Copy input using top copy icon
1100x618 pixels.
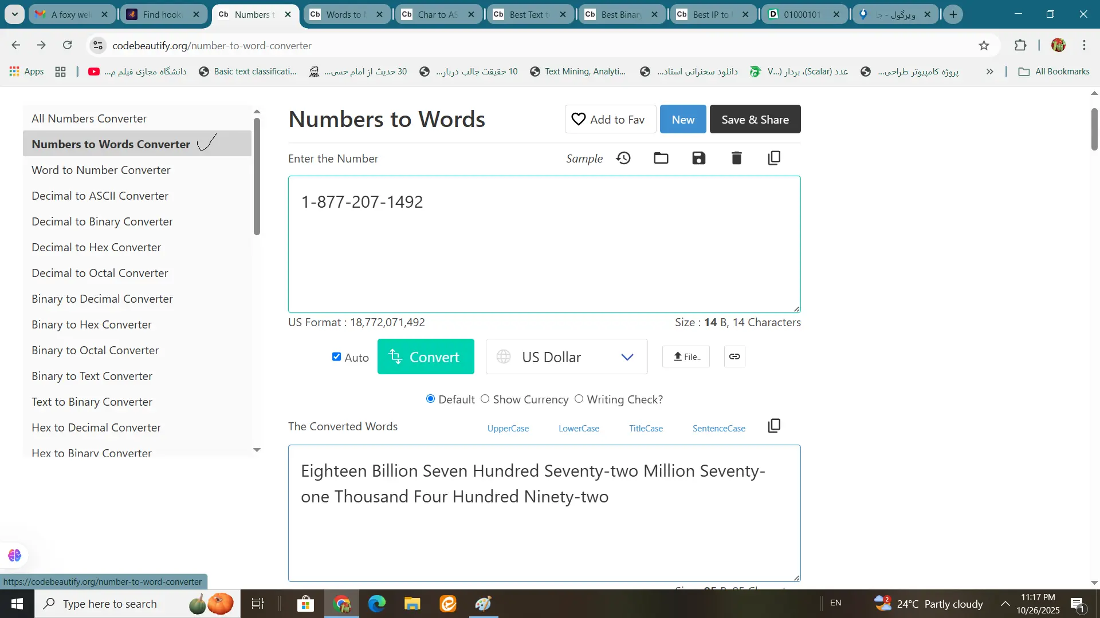click(x=774, y=159)
